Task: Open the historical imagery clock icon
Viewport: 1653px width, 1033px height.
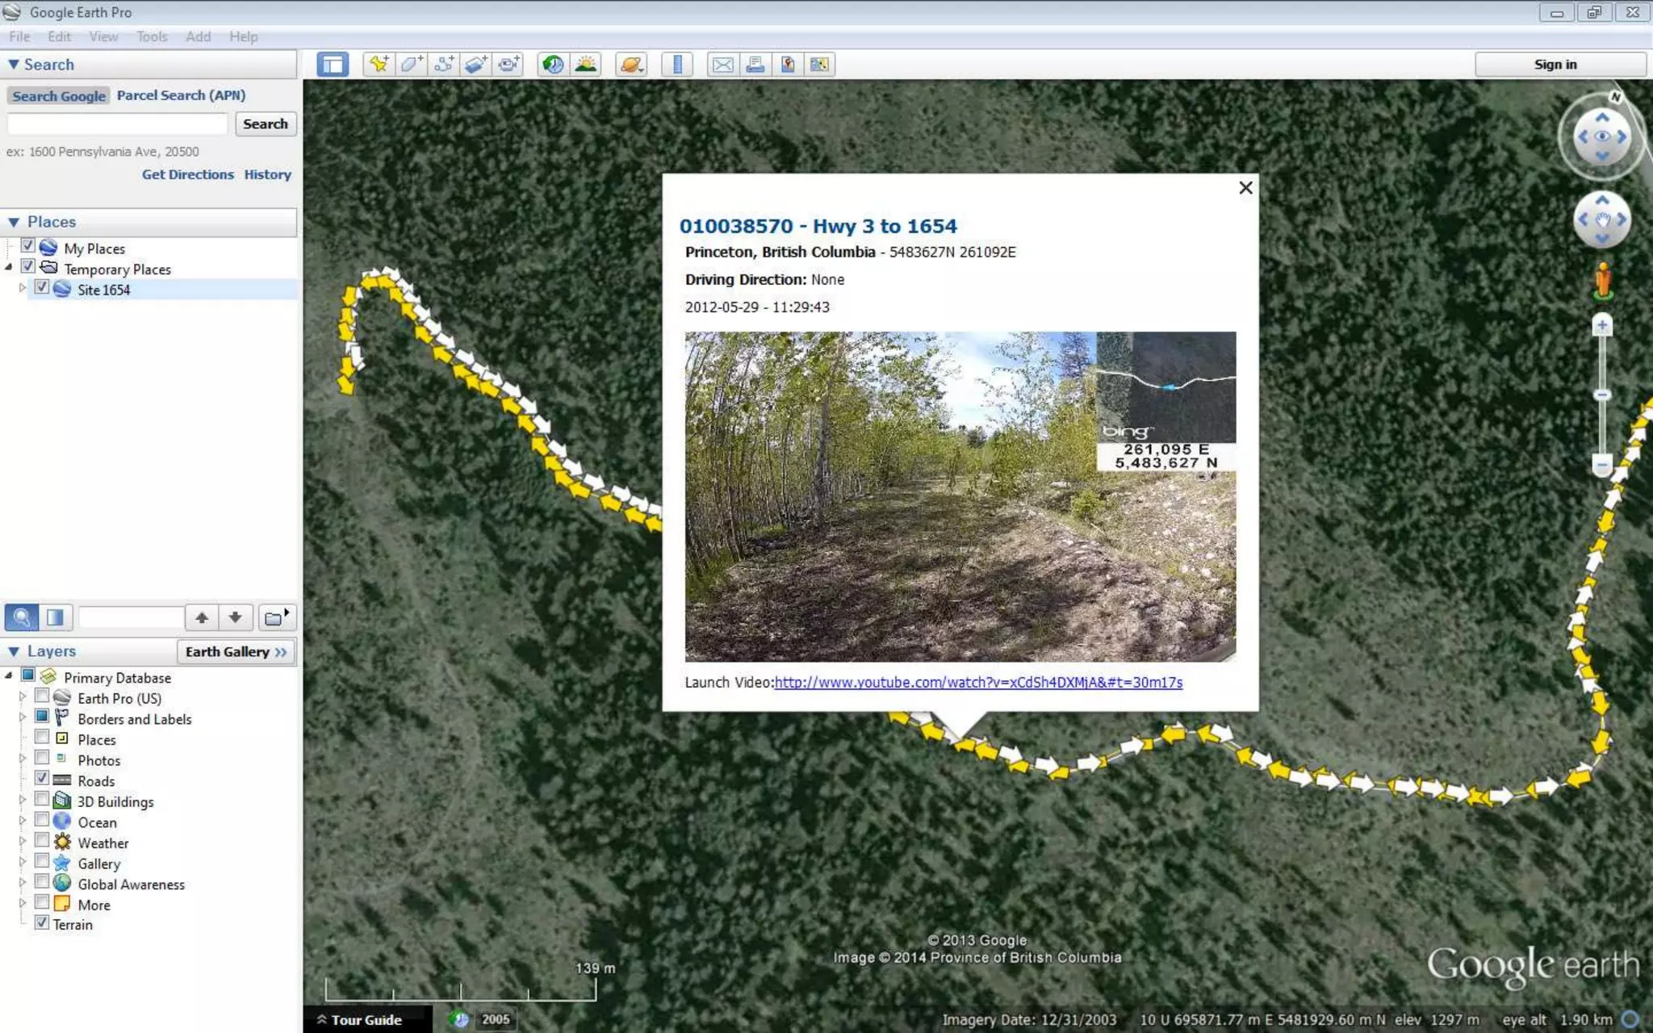Action: click(553, 65)
